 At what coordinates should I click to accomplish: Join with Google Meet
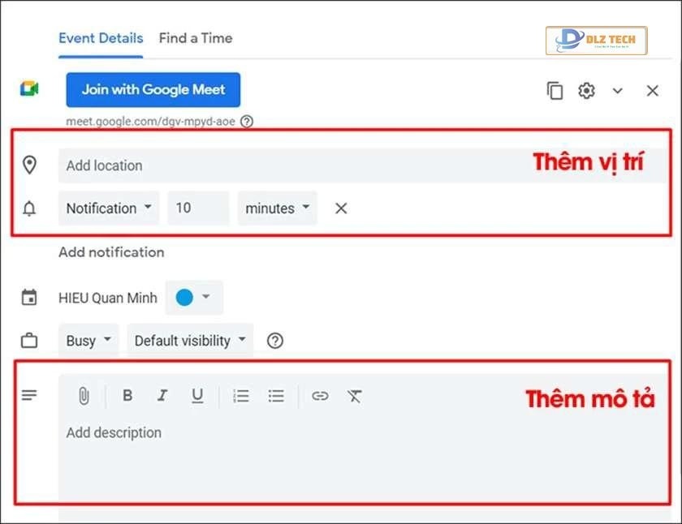pyautogui.click(x=153, y=89)
